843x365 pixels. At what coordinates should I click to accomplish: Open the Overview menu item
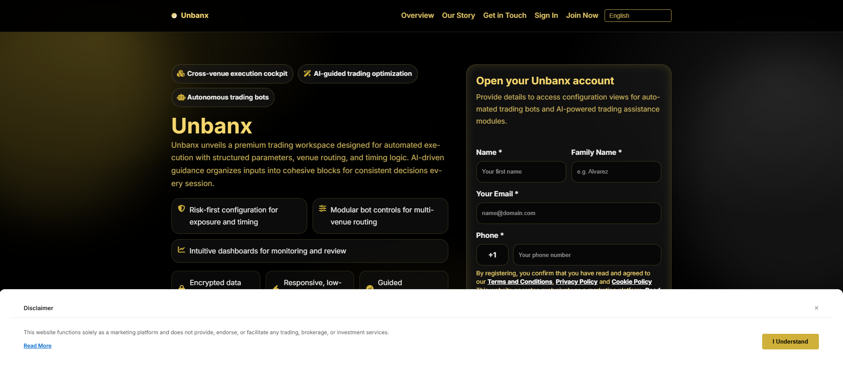[x=417, y=16]
